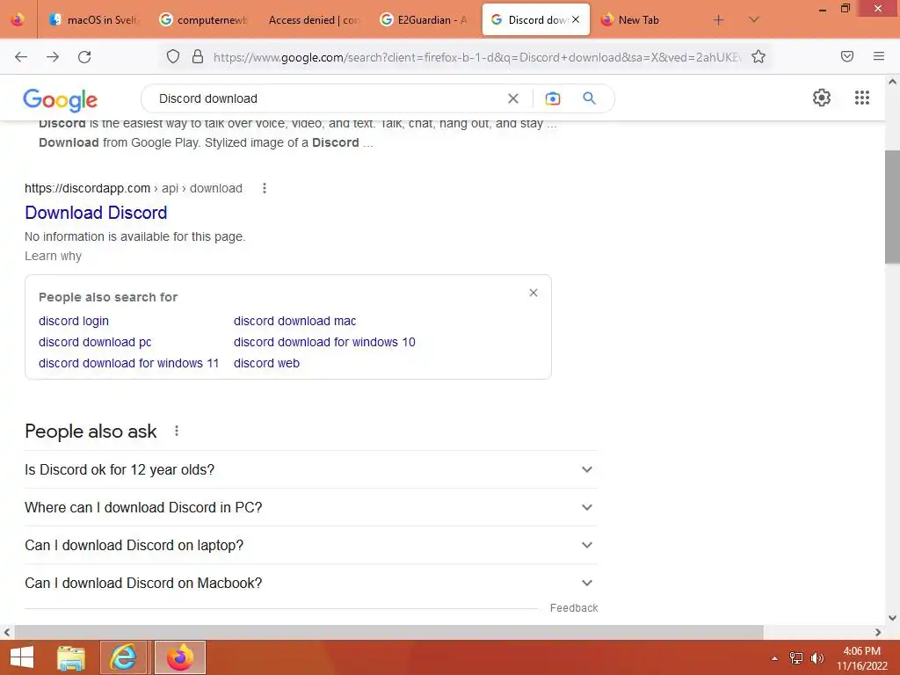Open the Download Discord result link
The width and height of the screenshot is (900, 675).
96,213
